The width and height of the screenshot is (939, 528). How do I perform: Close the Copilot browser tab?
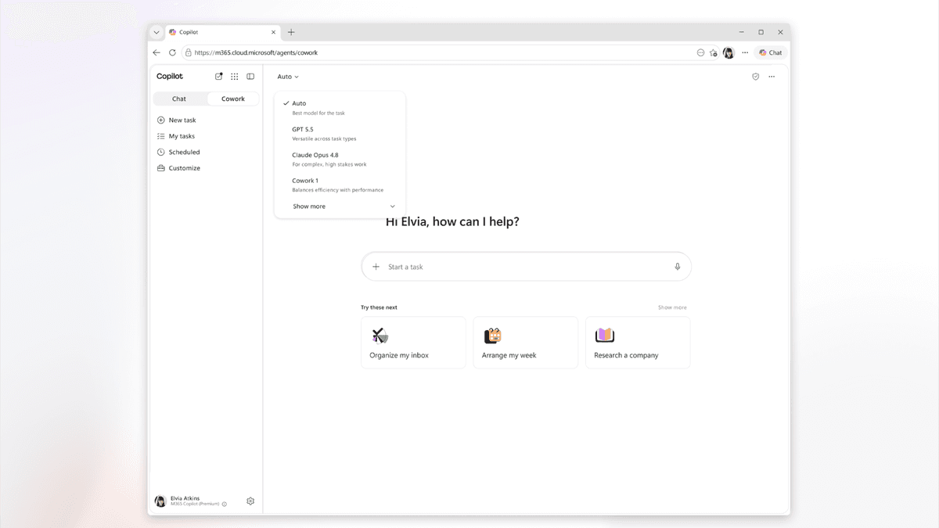[274, 32]
